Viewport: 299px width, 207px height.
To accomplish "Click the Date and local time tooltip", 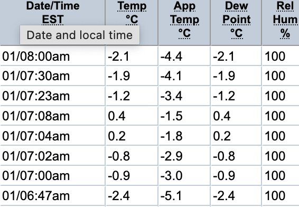I will point(80,35).
